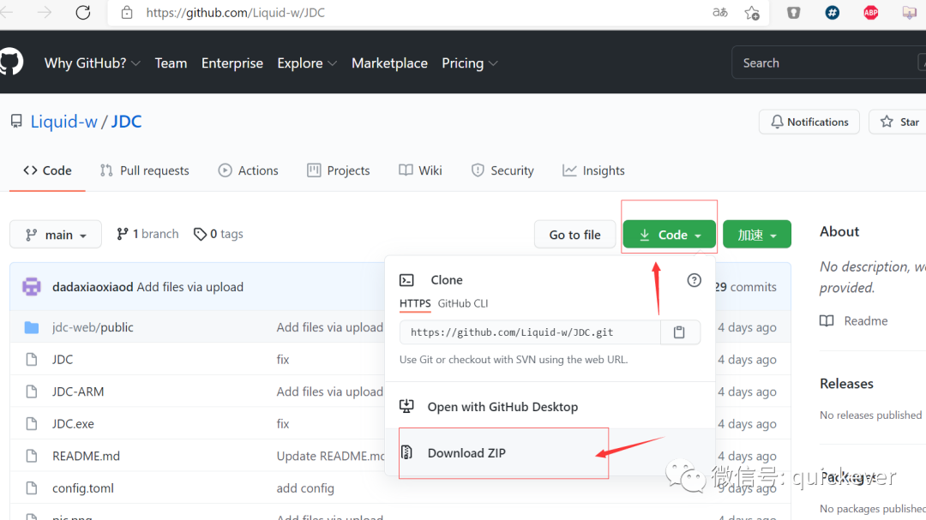Screen dimensions: 926x520
Task: Click the GitHub octocat logo
Action: coord(10,62)
